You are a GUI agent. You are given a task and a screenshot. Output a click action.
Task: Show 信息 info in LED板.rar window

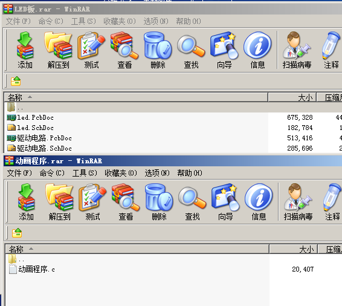click(257, 50)
